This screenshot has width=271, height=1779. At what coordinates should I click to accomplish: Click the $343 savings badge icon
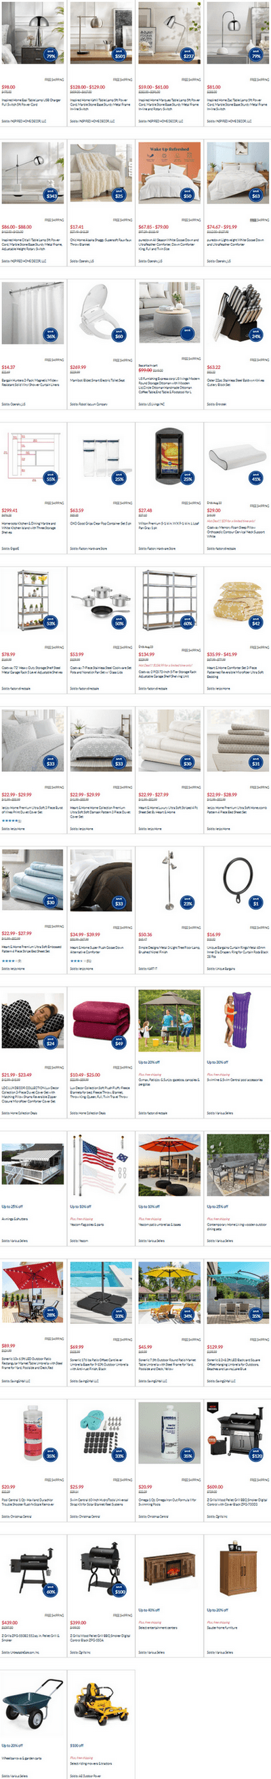51,196
